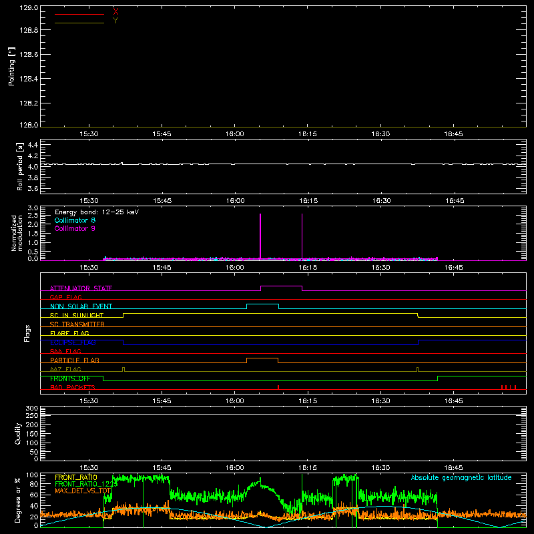Viewport: 534px width, 534px height.
Task: Click the 16:30 time label under the Flags plot
Action: click(x=380, y=401)
